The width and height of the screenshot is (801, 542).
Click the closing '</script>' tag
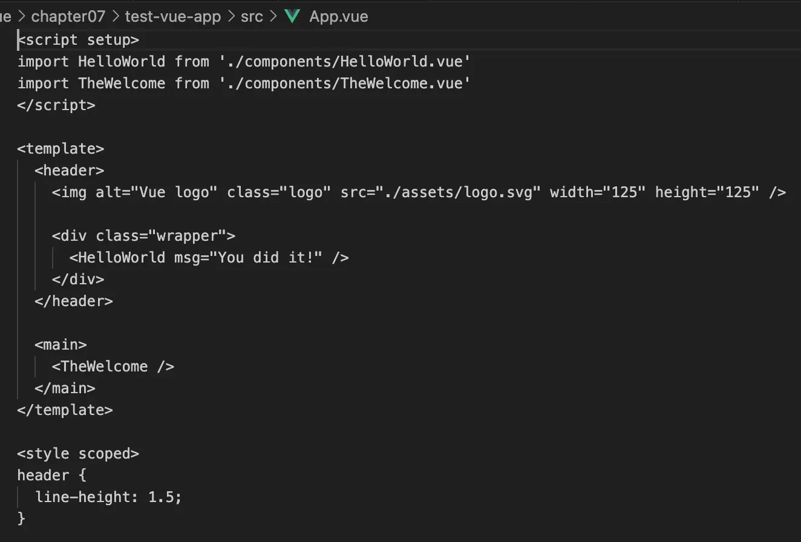[56, 105]
